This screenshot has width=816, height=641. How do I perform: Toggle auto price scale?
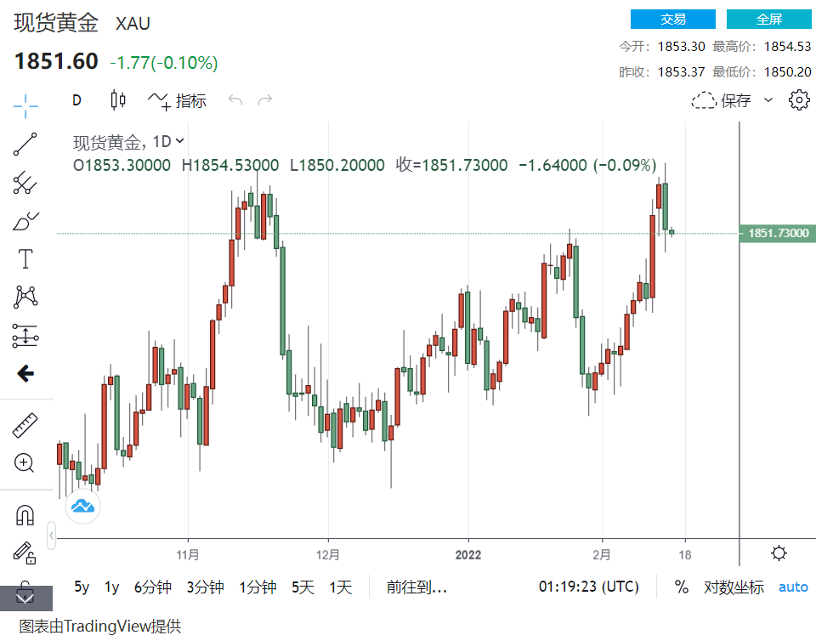click(x=793, y=587)
